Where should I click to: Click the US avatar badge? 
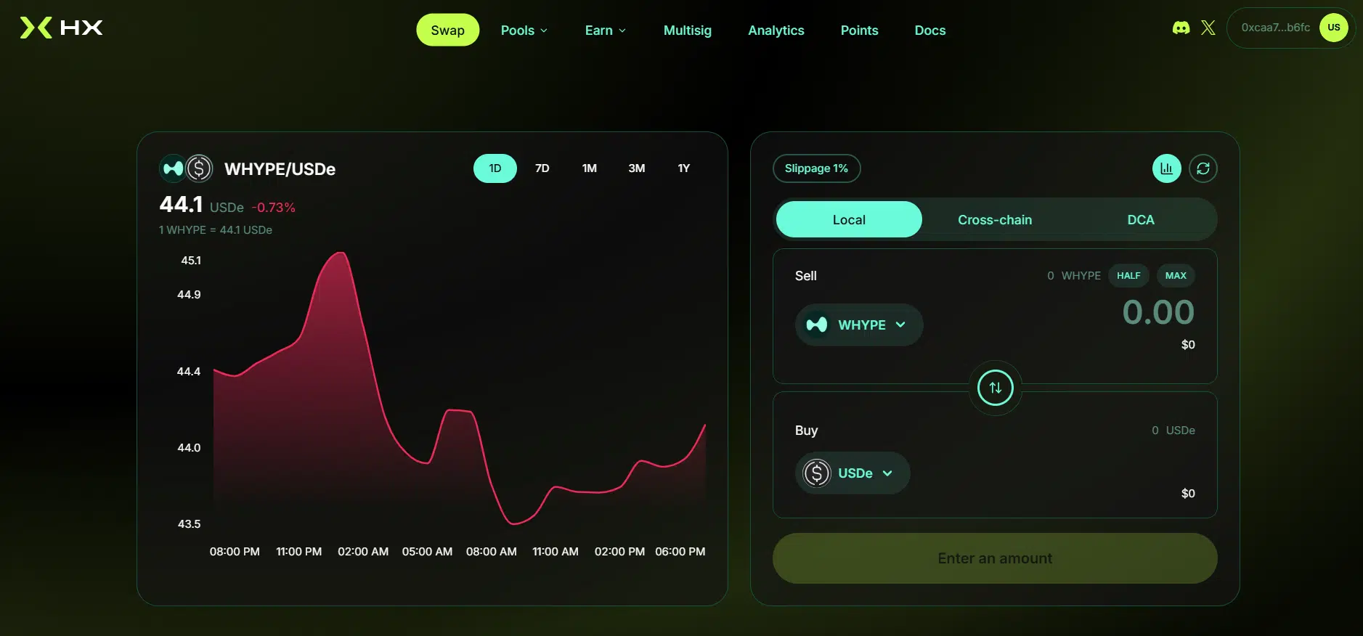pyautogui.click(x=1334, y=28)
